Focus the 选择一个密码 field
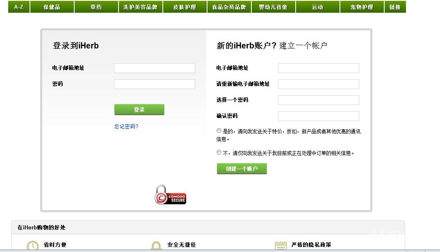This screenshot has width=440, height=252. tap(319, 100)
